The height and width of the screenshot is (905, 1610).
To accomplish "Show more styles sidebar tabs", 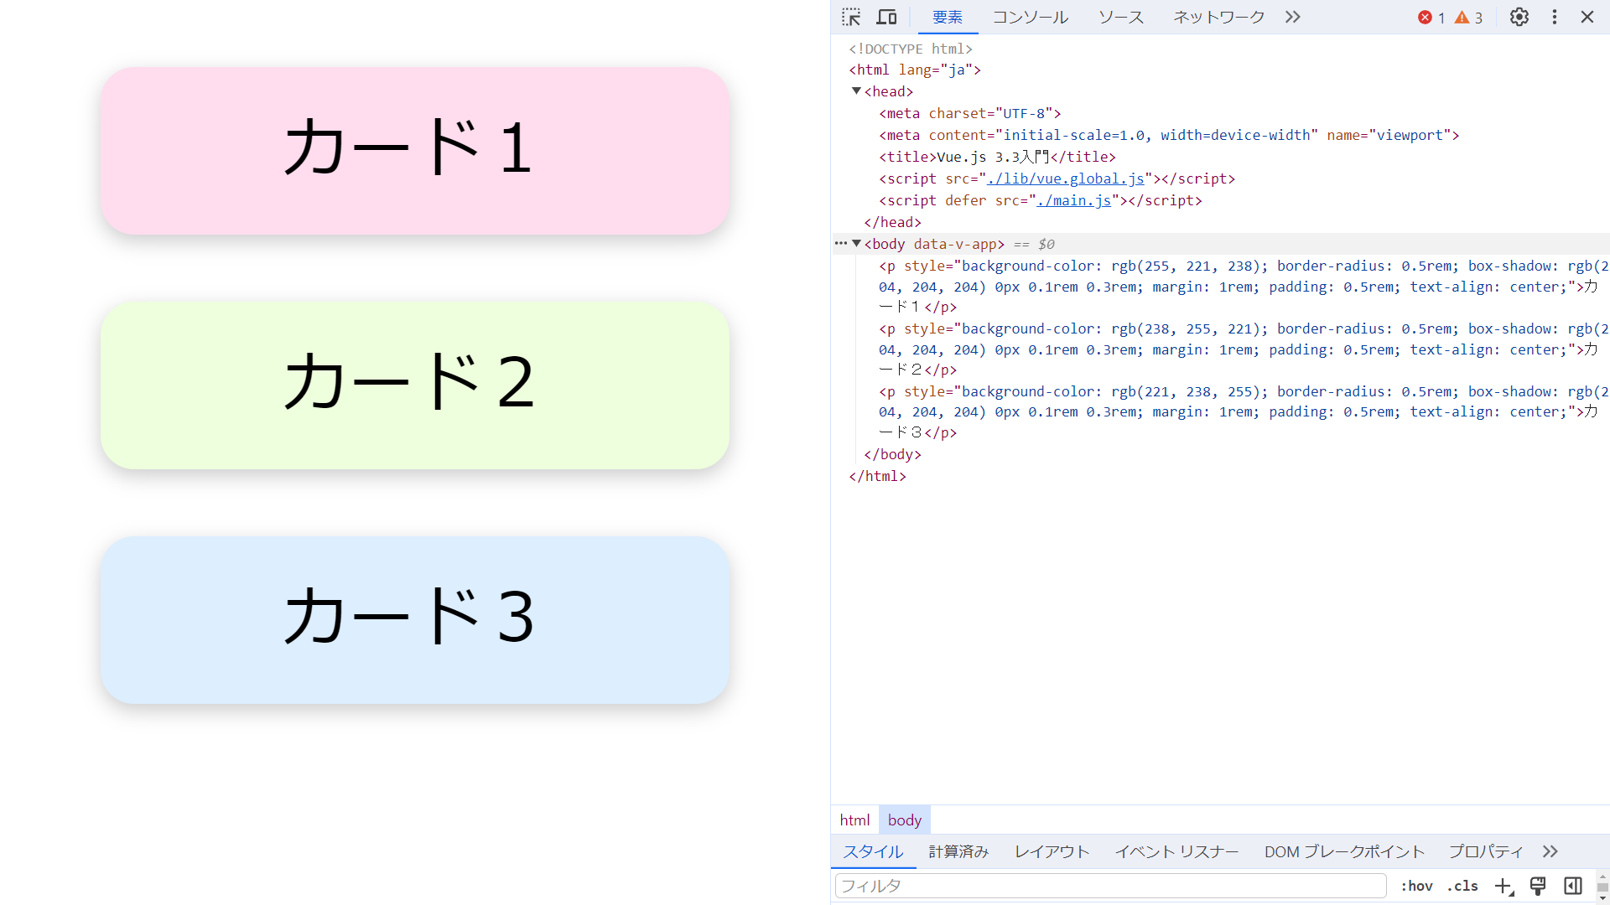I will (1550, 851).
